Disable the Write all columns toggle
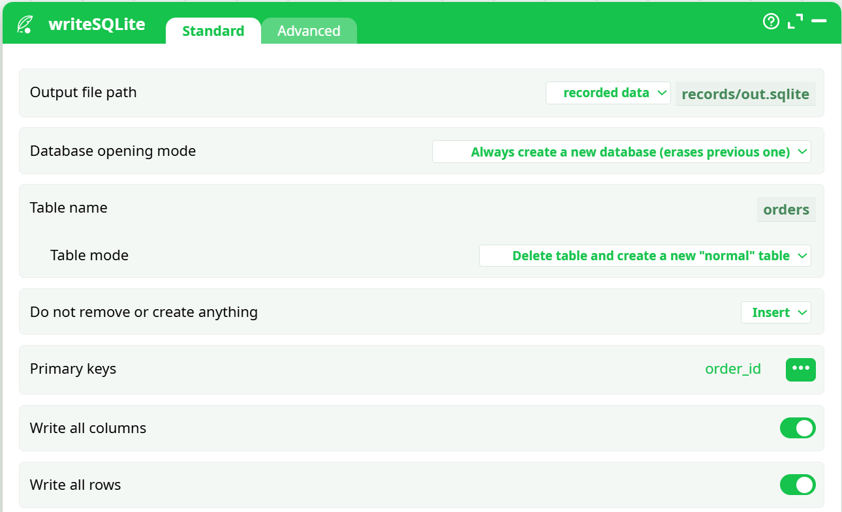 [798, 428]
